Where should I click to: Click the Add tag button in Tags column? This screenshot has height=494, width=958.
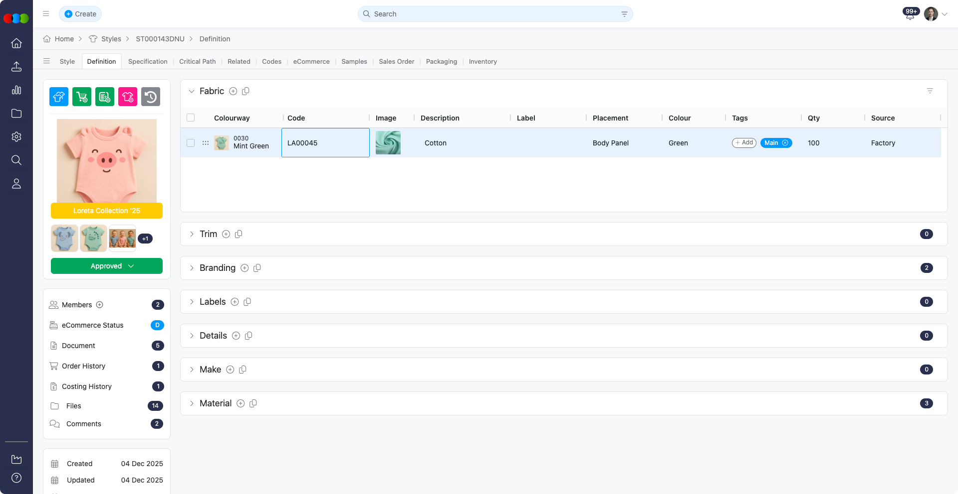tap(744, 143)
